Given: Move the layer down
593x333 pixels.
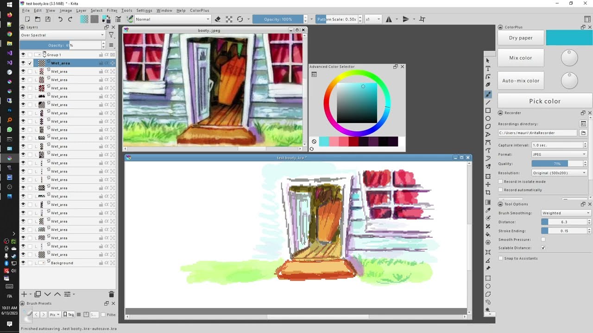Looking at the screenshot, I should pos(48,294).
